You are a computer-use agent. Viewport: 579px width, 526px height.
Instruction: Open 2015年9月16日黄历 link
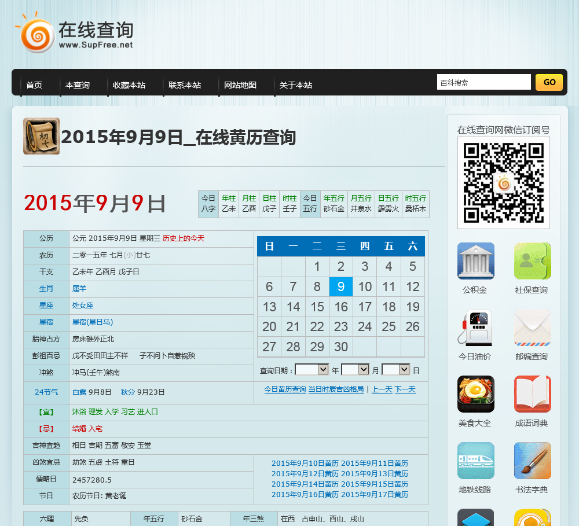pyautogui.click(x=305, y=495)
